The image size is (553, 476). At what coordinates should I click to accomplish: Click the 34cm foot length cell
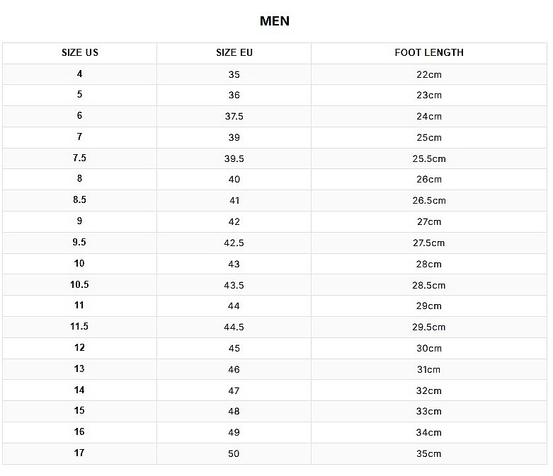(429, 432)
